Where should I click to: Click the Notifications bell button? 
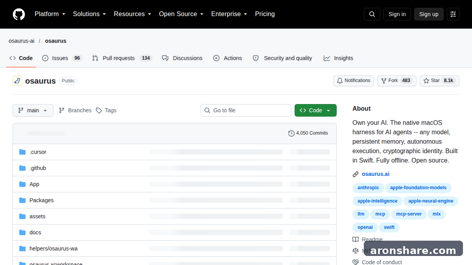pyautogui.click(x=354, y=81)
